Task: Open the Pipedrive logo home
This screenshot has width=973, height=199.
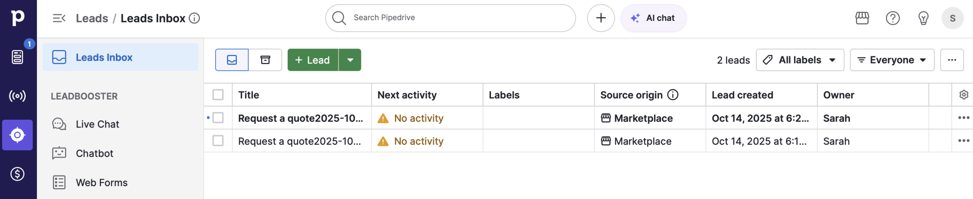Action: click(x=17, y=17)
